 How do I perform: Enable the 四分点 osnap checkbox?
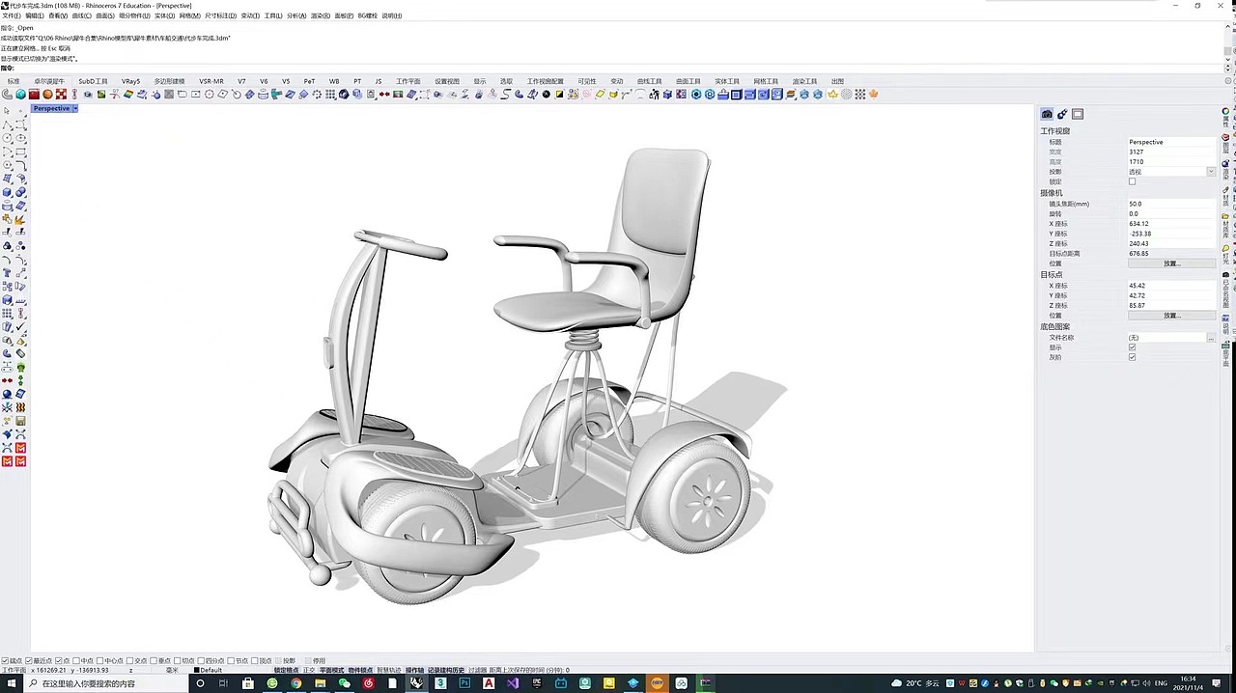[x=201, y=661]
